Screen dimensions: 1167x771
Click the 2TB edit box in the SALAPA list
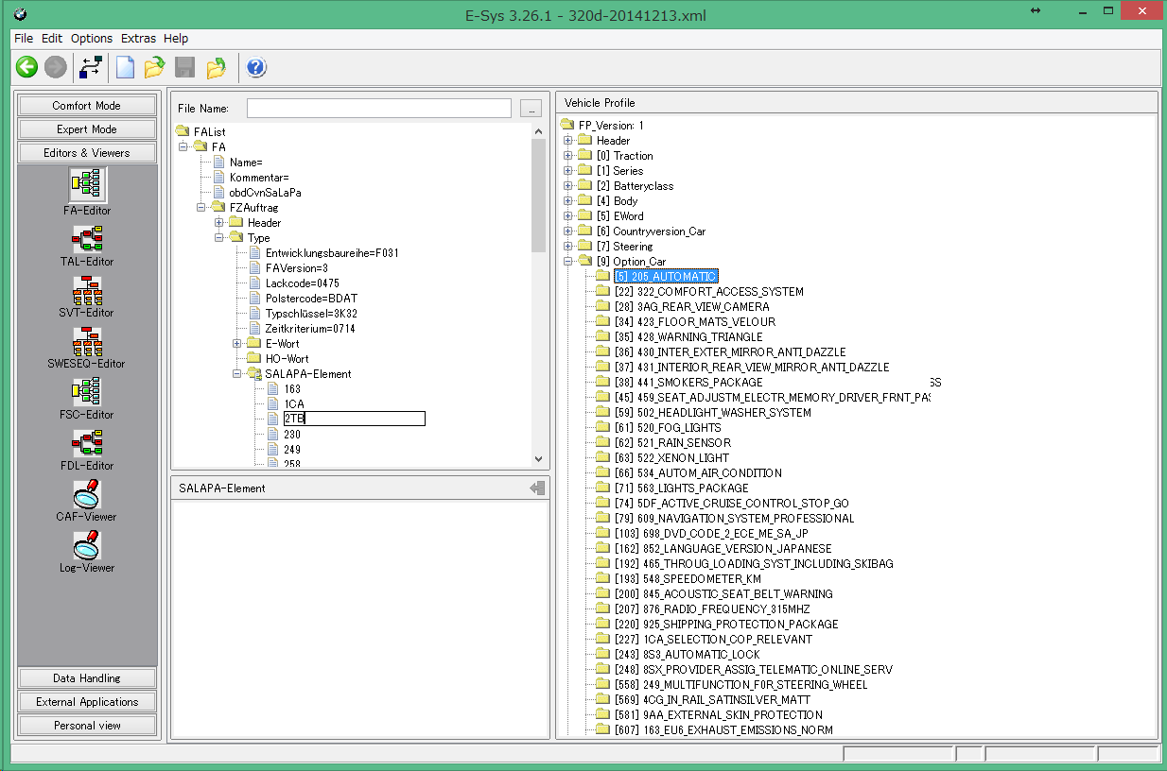[354, 419]
